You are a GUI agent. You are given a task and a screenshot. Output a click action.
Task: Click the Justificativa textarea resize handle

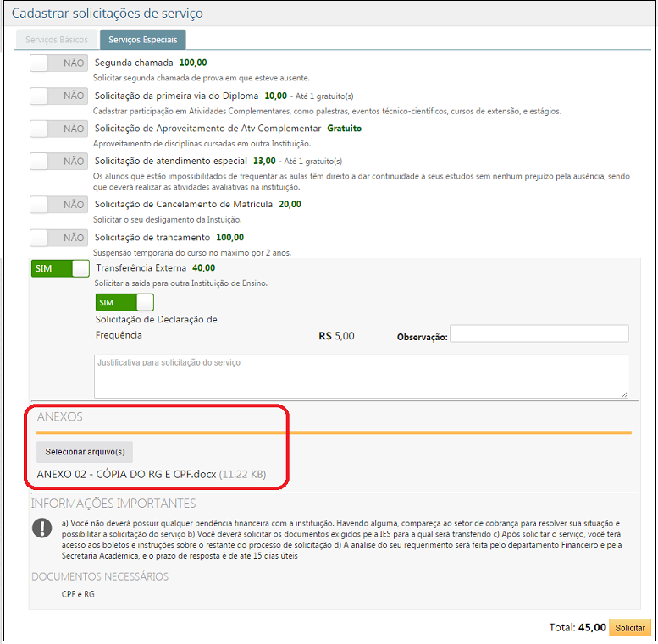click(x=623, y=394)
